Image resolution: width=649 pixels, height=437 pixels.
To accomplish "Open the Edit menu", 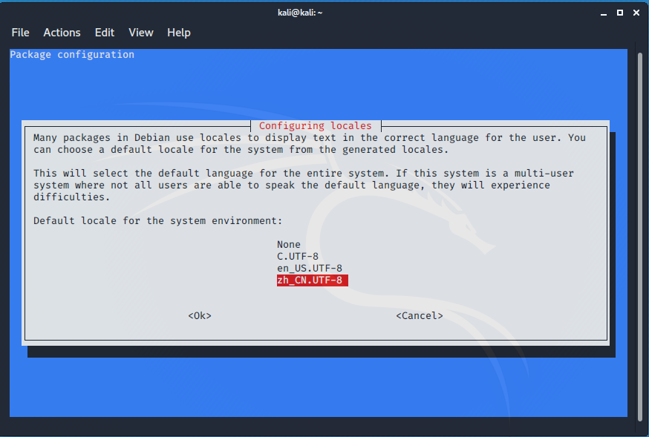I will coord(104,33).
